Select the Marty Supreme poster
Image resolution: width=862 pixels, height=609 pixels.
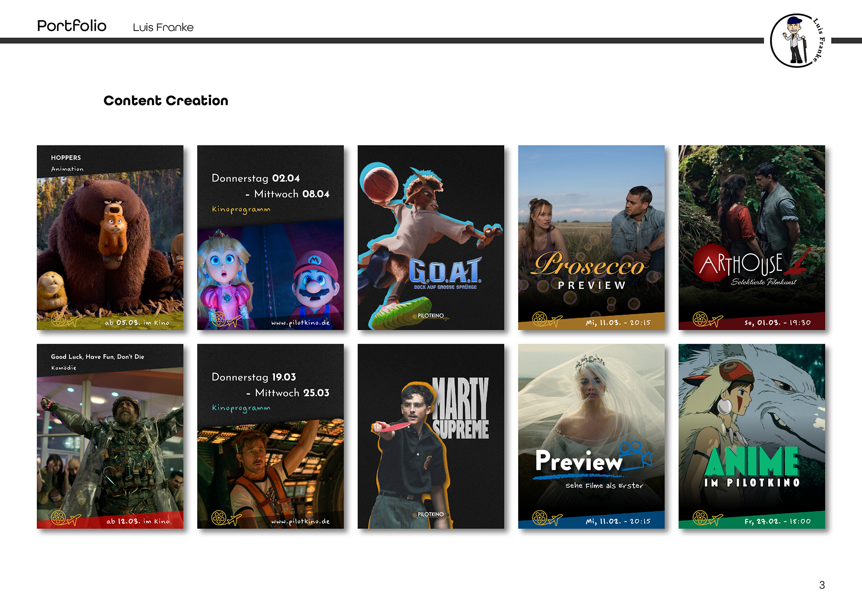(x=431, y=436)
